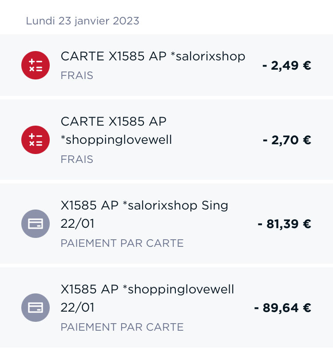Click the 22/01 date in salorixshop payment

coord(77,224)
